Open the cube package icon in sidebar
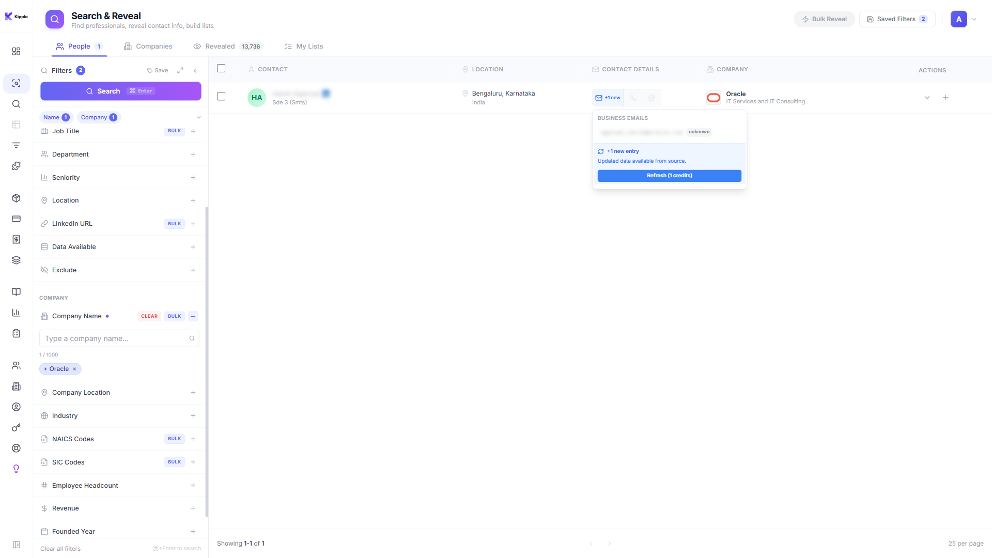 (x=16, y=198)
